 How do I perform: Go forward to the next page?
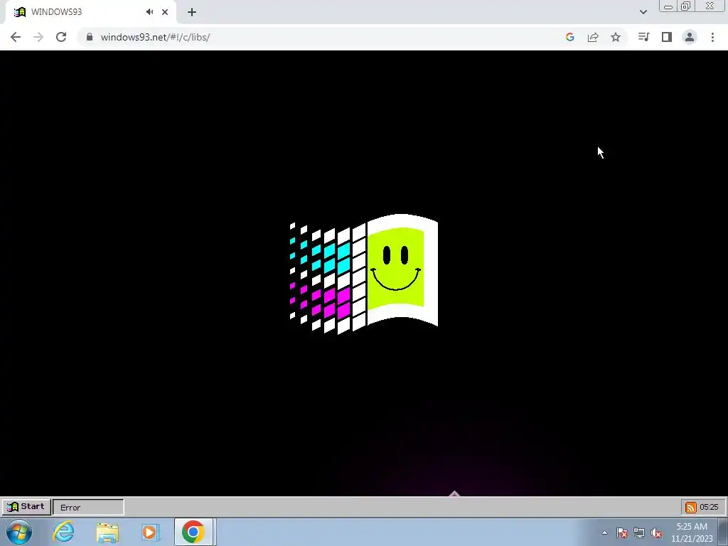coord(38,37)
